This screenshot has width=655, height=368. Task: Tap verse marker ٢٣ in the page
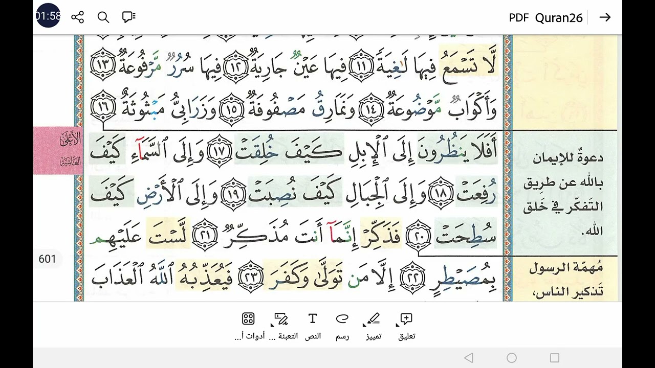coord(251,278)
